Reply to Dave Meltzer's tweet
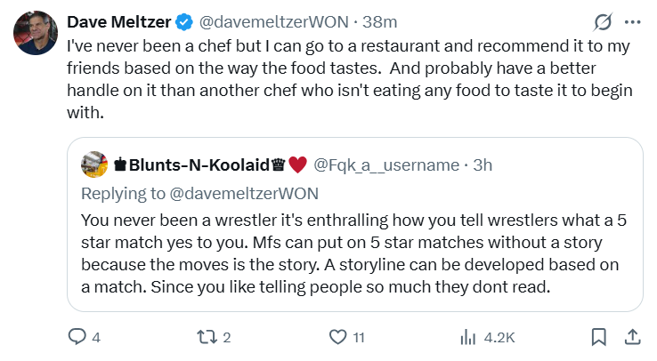Screen dimensions: 657x361 click(x=78, y=337)
